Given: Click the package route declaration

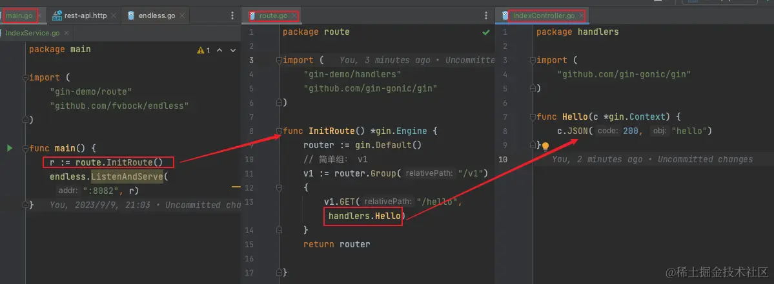Looking at the screenshot, I should click(316, 32).
